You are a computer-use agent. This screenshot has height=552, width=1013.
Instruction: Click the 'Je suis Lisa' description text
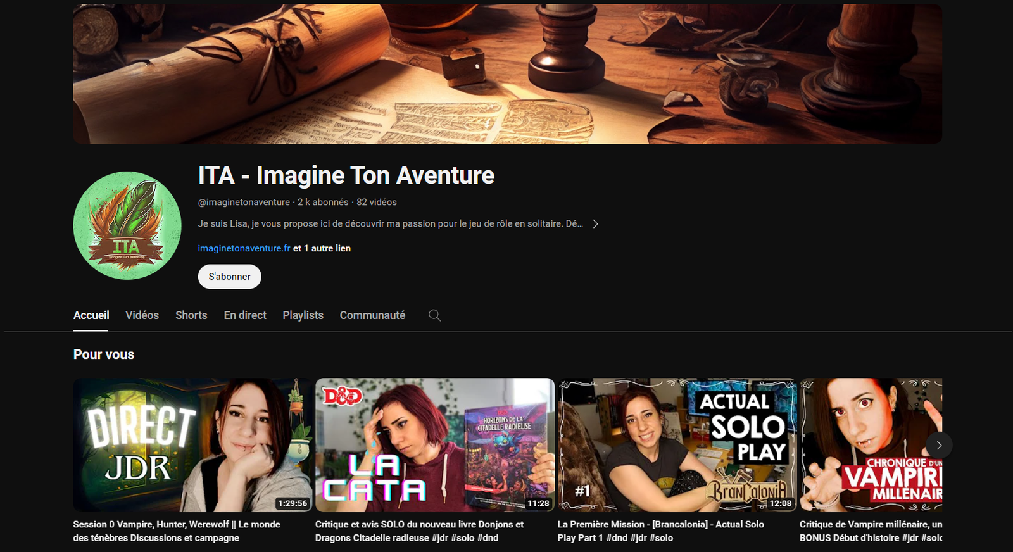pyautogui.click(x=391, y=224)
